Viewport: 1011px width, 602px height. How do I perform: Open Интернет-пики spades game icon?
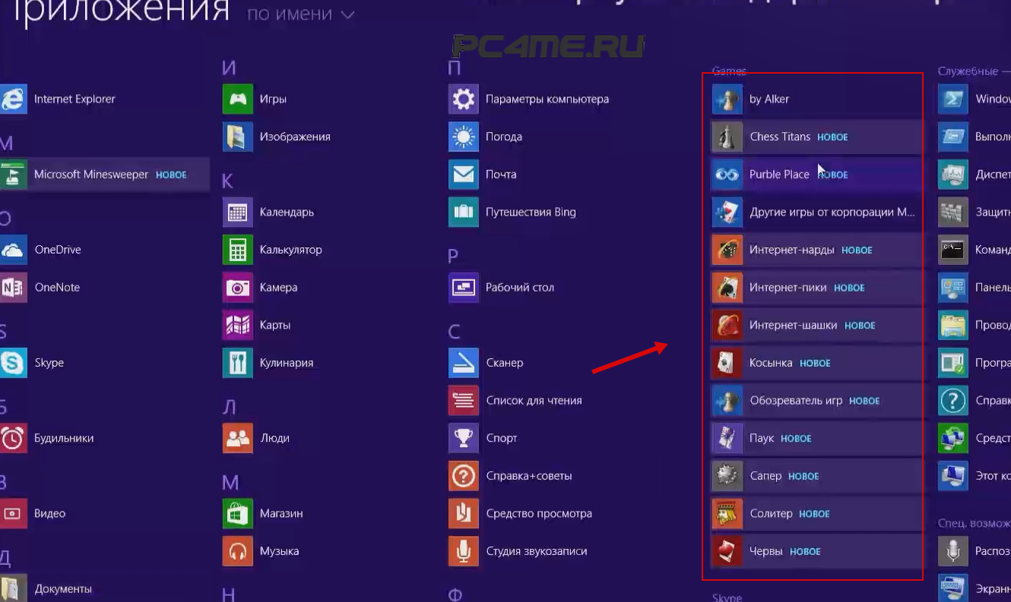(727, 288)
